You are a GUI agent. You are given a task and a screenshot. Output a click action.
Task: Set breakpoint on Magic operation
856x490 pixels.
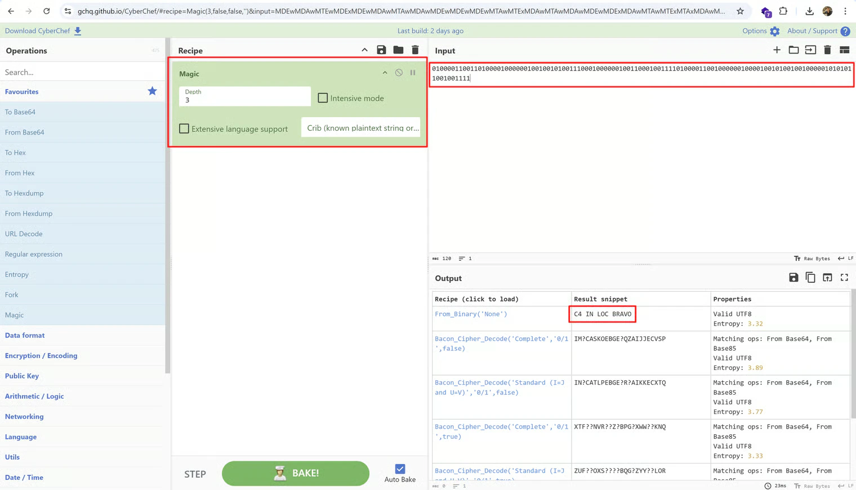413,73
